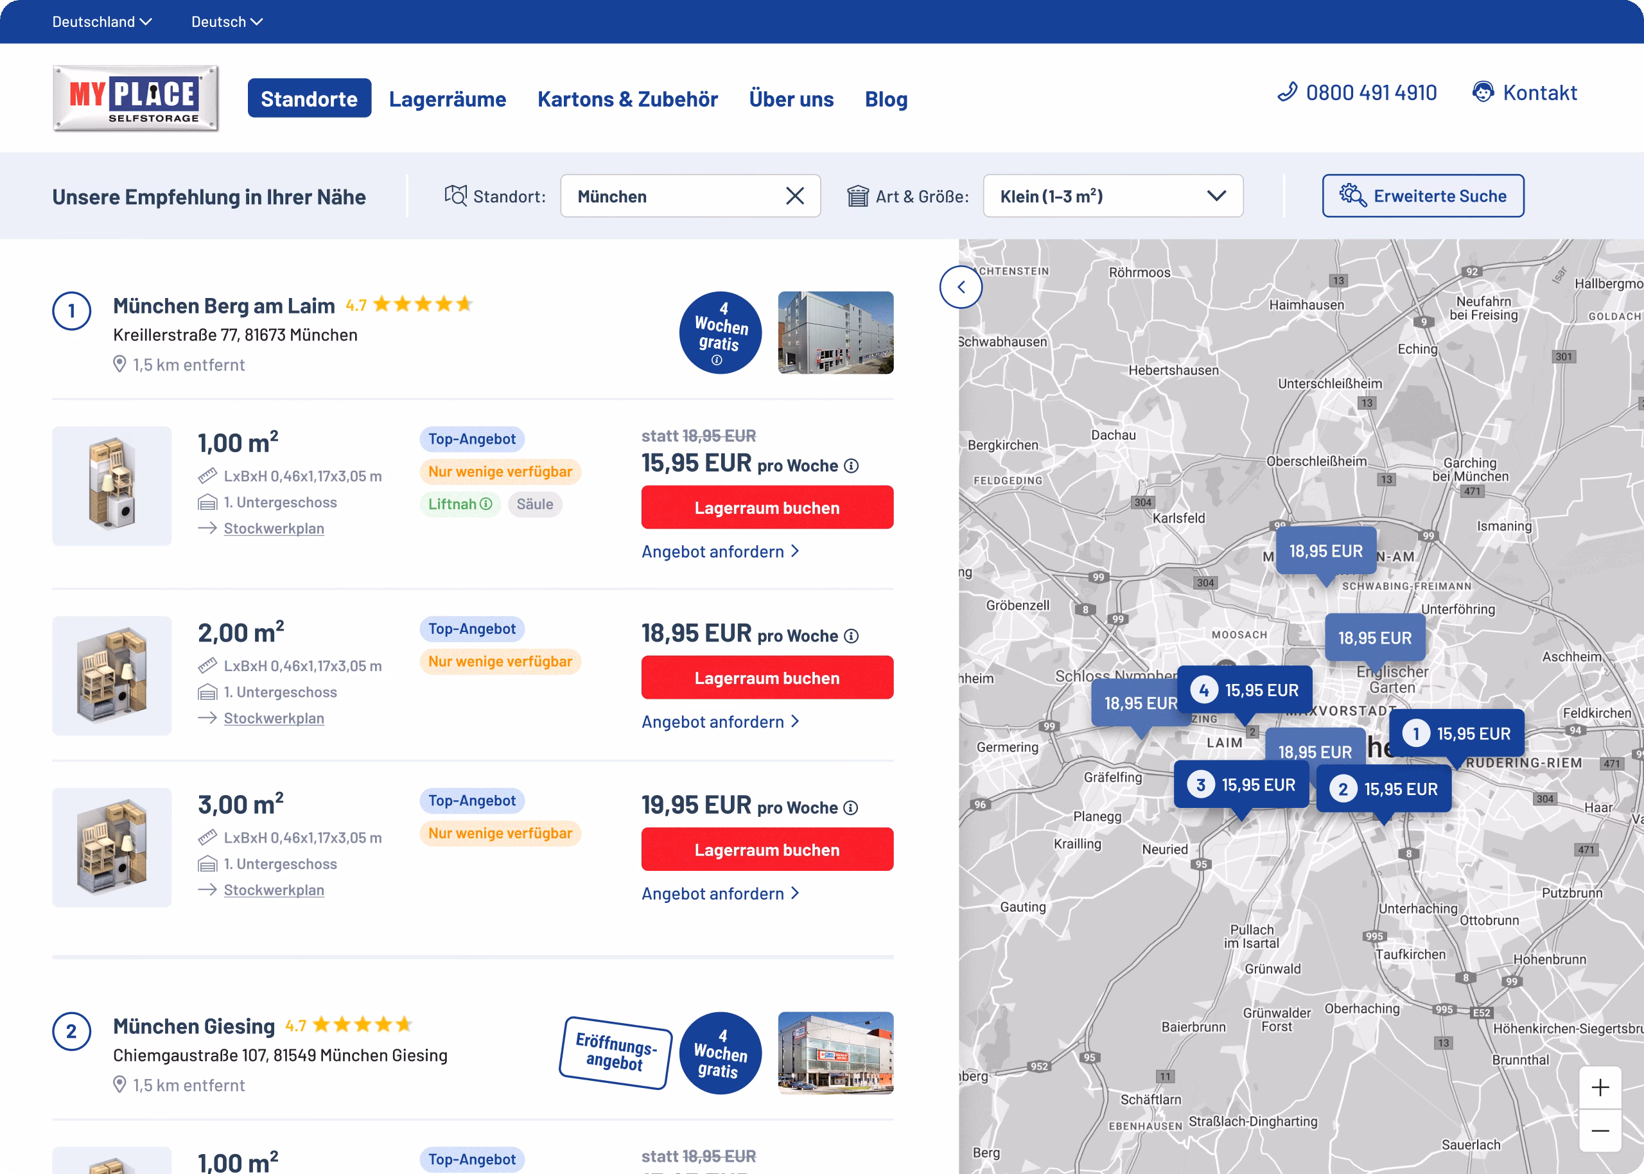1644x1174 pixels.
Task: Show price info icon for 18,95 EUR pro Woche
Action: tap(852, 636)
